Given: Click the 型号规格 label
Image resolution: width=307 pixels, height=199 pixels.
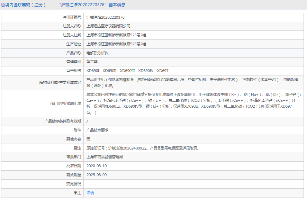Looking at the screenshot, I should (x=74, y=71).
